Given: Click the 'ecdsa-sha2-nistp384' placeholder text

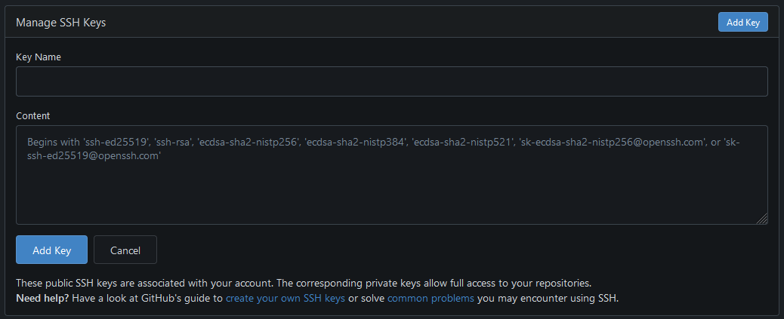Looking at the screenshot, I should [354, 143].
